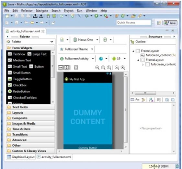182x169 pixels.
Task: Select the Medium Text widget
Action: (x=19, y=60)
